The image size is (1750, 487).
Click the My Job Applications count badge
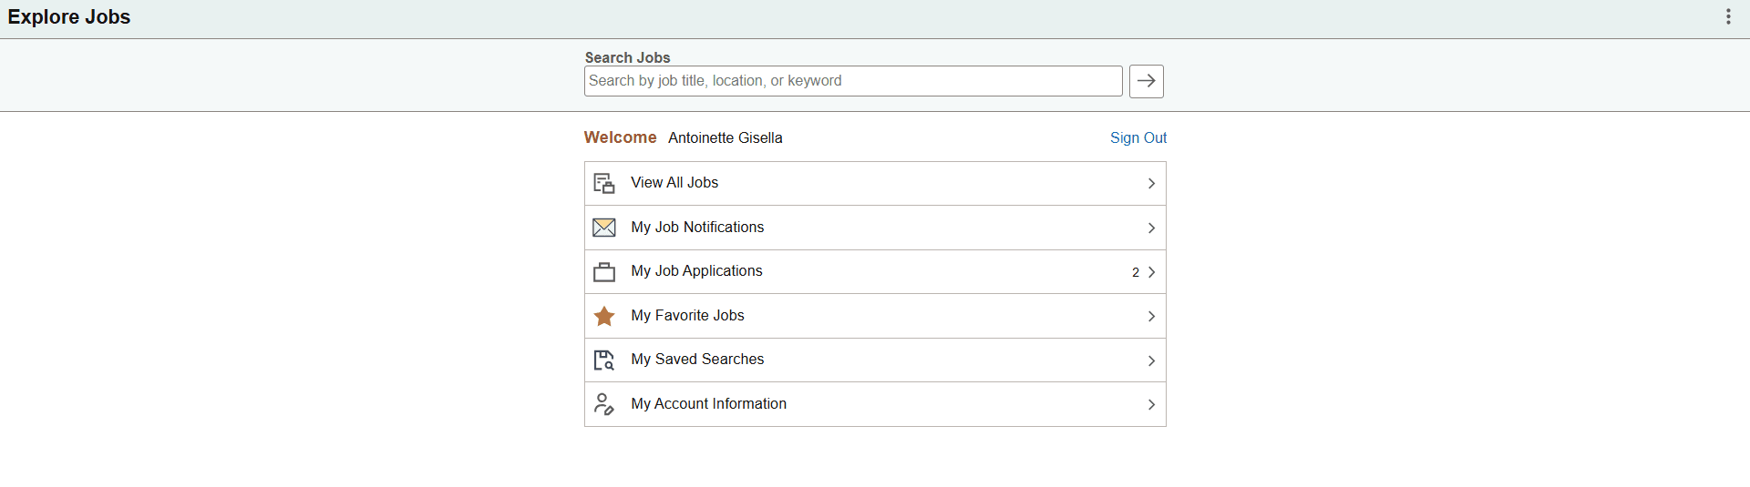pos(1136,272)
